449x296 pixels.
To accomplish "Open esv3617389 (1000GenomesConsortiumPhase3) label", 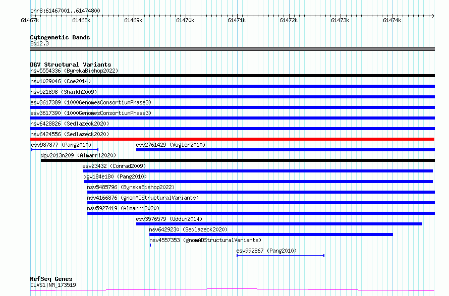I will tap(91, 102).
